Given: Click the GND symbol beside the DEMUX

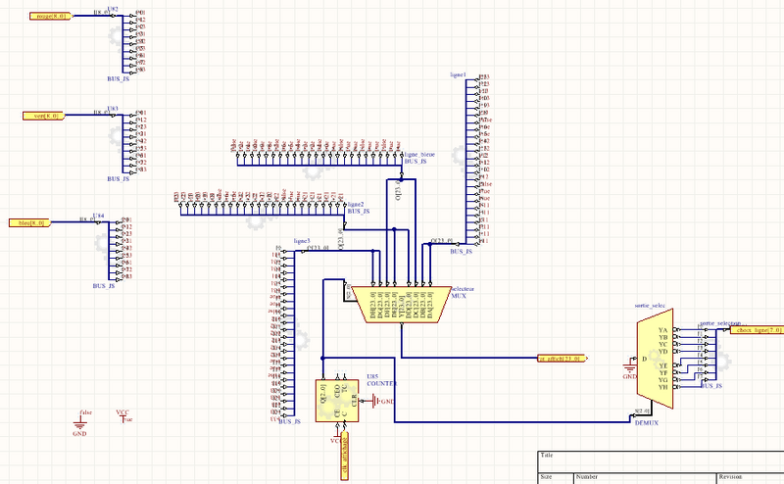Looking at the screenshot, I should coord(629,371).
